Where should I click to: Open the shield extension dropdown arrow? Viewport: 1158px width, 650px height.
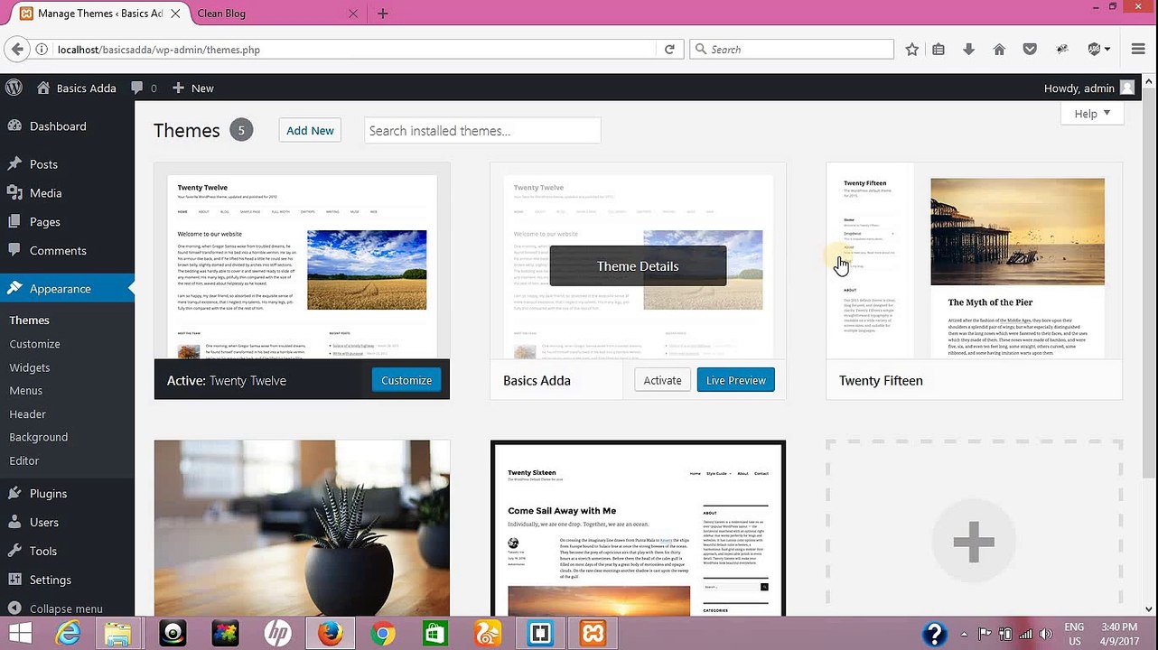[x=1107, y=50]
